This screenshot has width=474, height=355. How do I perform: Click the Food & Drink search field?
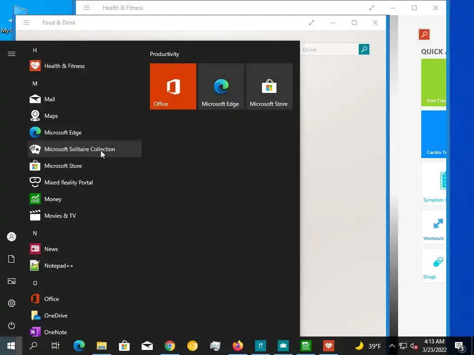[x=329, y=49]
